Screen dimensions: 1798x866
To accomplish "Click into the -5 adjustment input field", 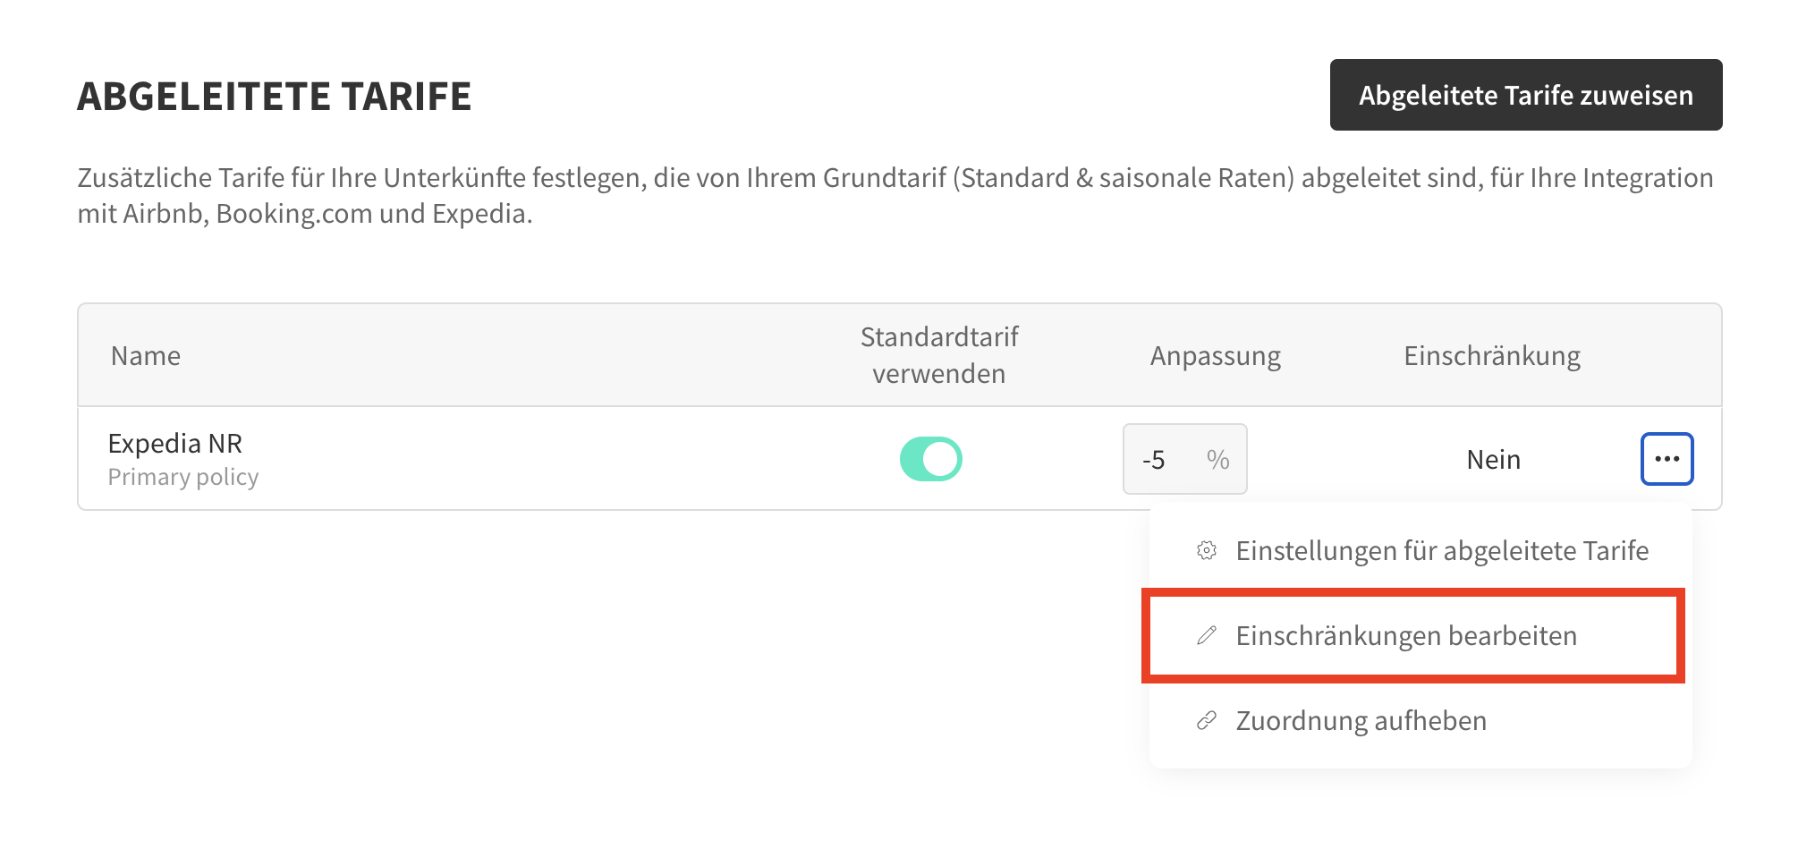I will [1184, 459].
